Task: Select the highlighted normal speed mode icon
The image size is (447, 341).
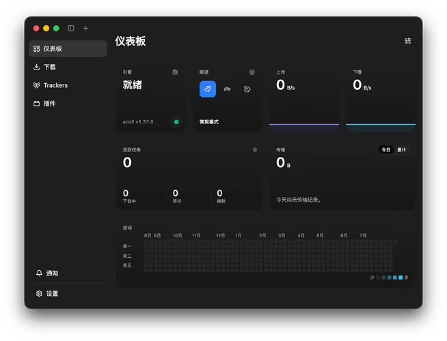Action: 208,89
